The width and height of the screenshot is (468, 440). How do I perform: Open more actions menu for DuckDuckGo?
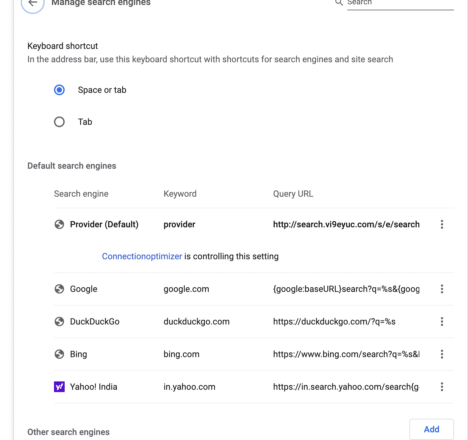click(442, 322)
